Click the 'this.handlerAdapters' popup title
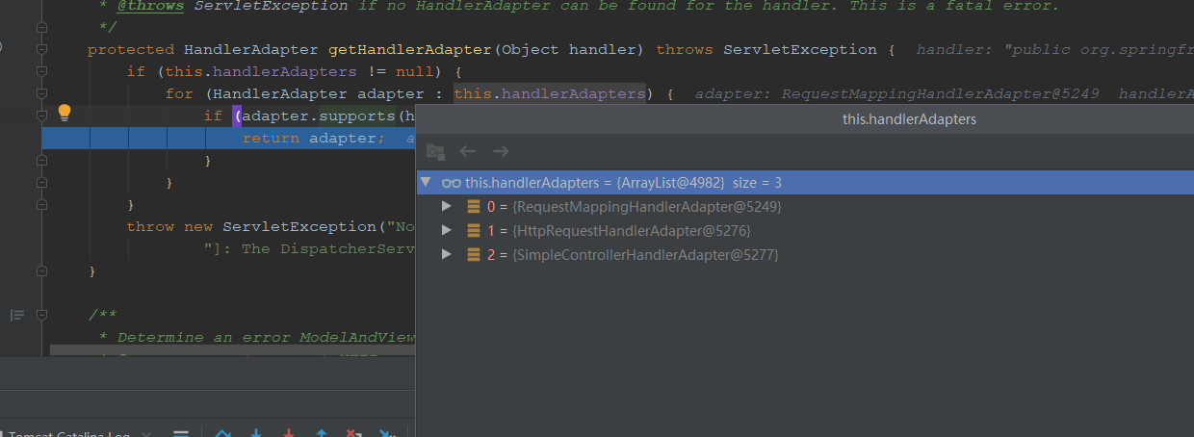Viewport: 1194px width, 437px height. click(x=909, y=119)
